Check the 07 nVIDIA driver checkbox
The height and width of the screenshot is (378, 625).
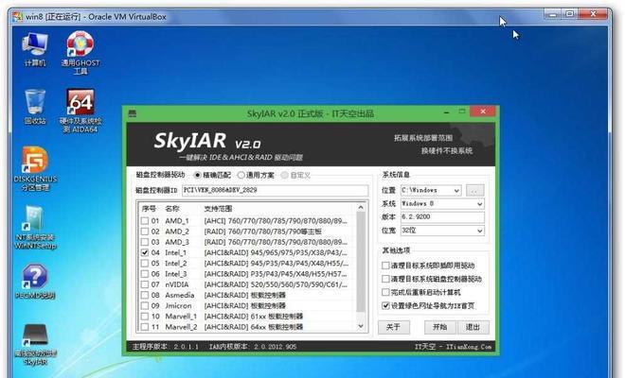tap(145, 284)
